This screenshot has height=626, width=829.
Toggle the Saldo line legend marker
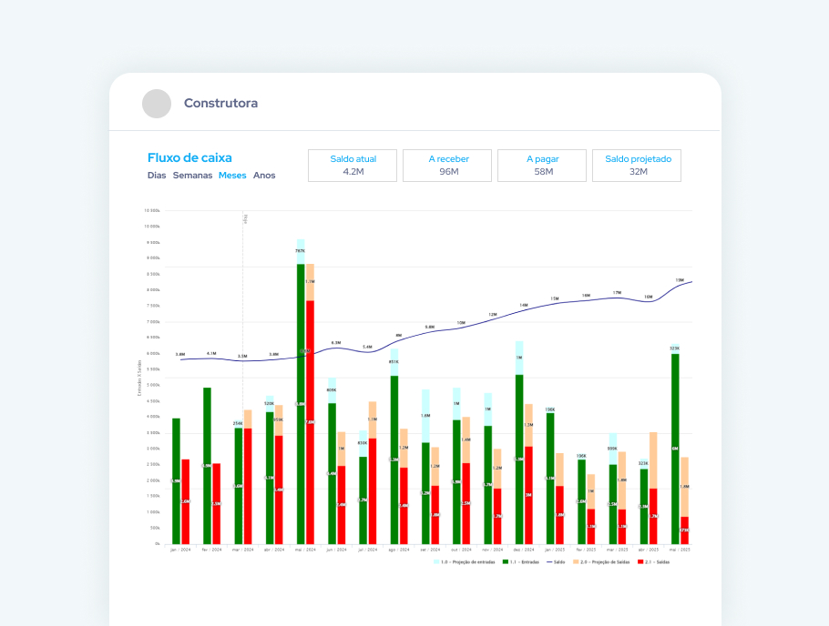coord(549,562)
